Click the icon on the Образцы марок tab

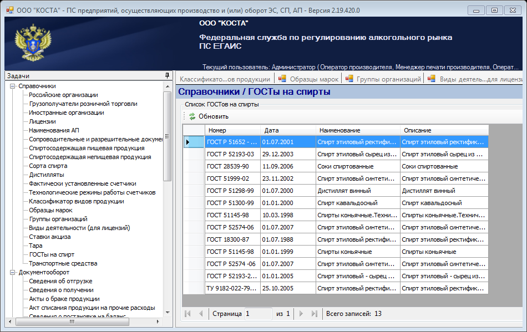coord(282,79)
